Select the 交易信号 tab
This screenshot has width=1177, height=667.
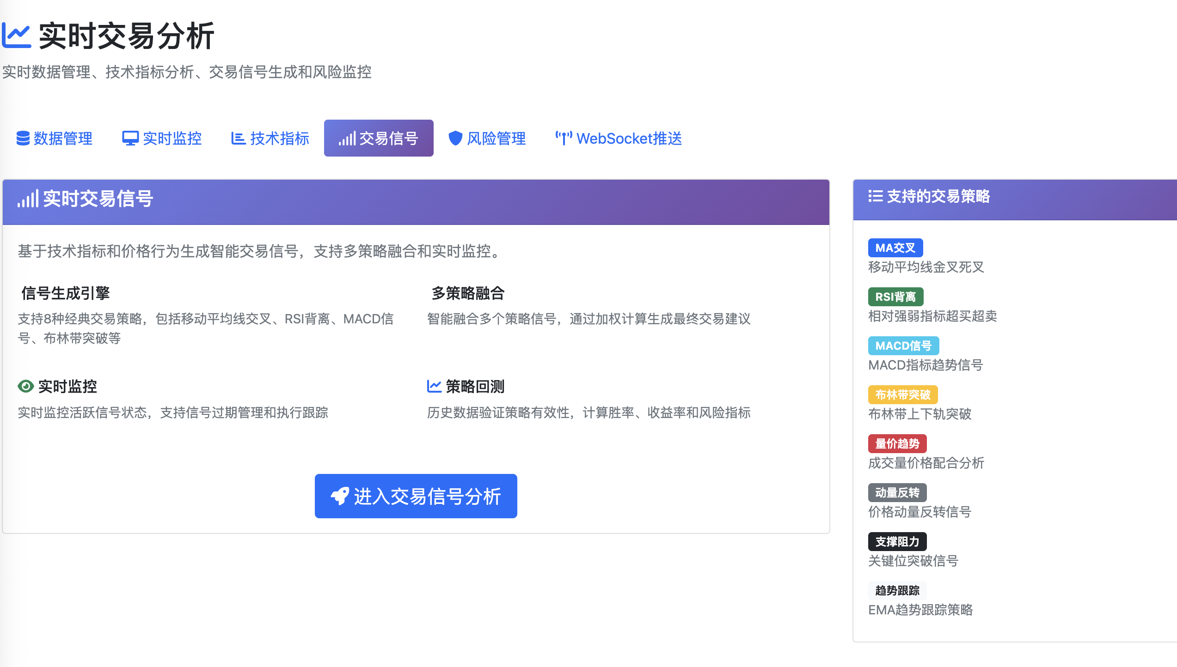tap(379, 138)
